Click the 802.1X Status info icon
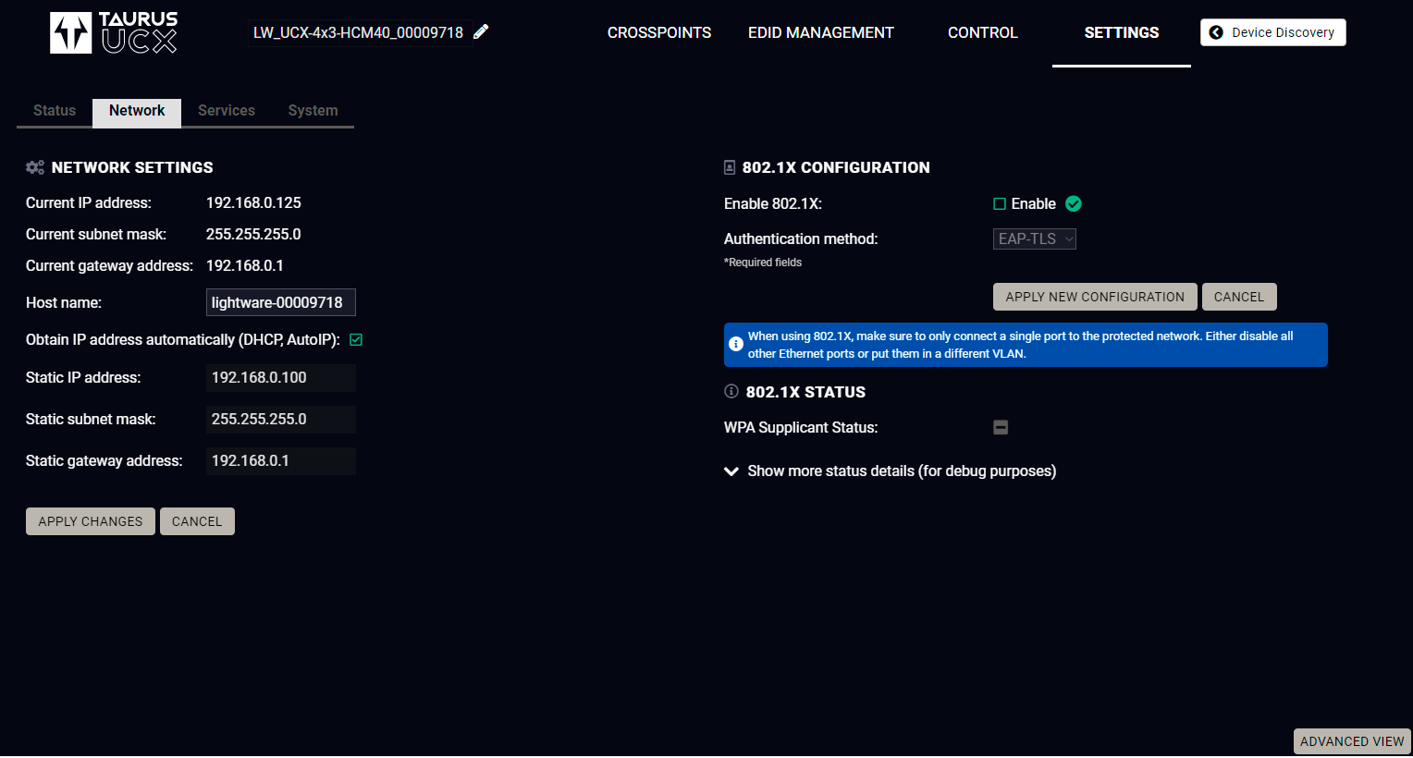 coord(731,391)
